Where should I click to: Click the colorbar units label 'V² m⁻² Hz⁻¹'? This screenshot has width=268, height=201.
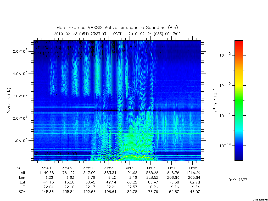215,100
